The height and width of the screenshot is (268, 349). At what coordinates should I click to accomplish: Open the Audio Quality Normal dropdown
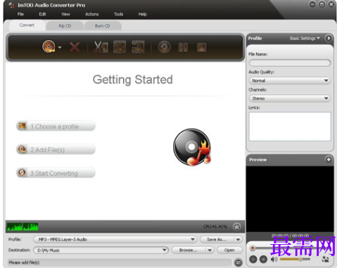(x=290, y=81)
